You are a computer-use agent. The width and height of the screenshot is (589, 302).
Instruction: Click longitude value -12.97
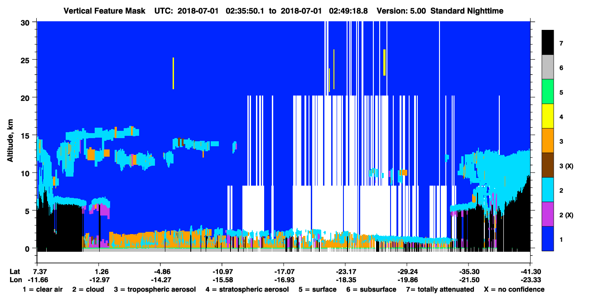point(99,280)
